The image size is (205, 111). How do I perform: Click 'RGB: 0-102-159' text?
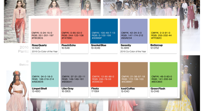tap(101, 36)
